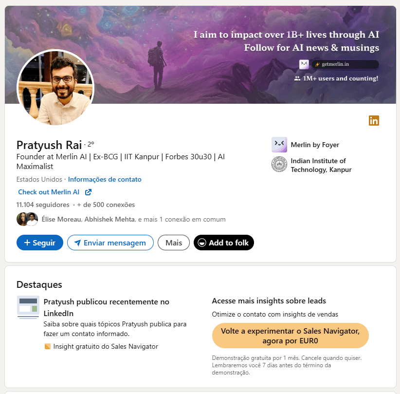Screen dimensions: 400x394
Task: Click the Merlin by Foyer company logo
Action: tap(279, 145)
